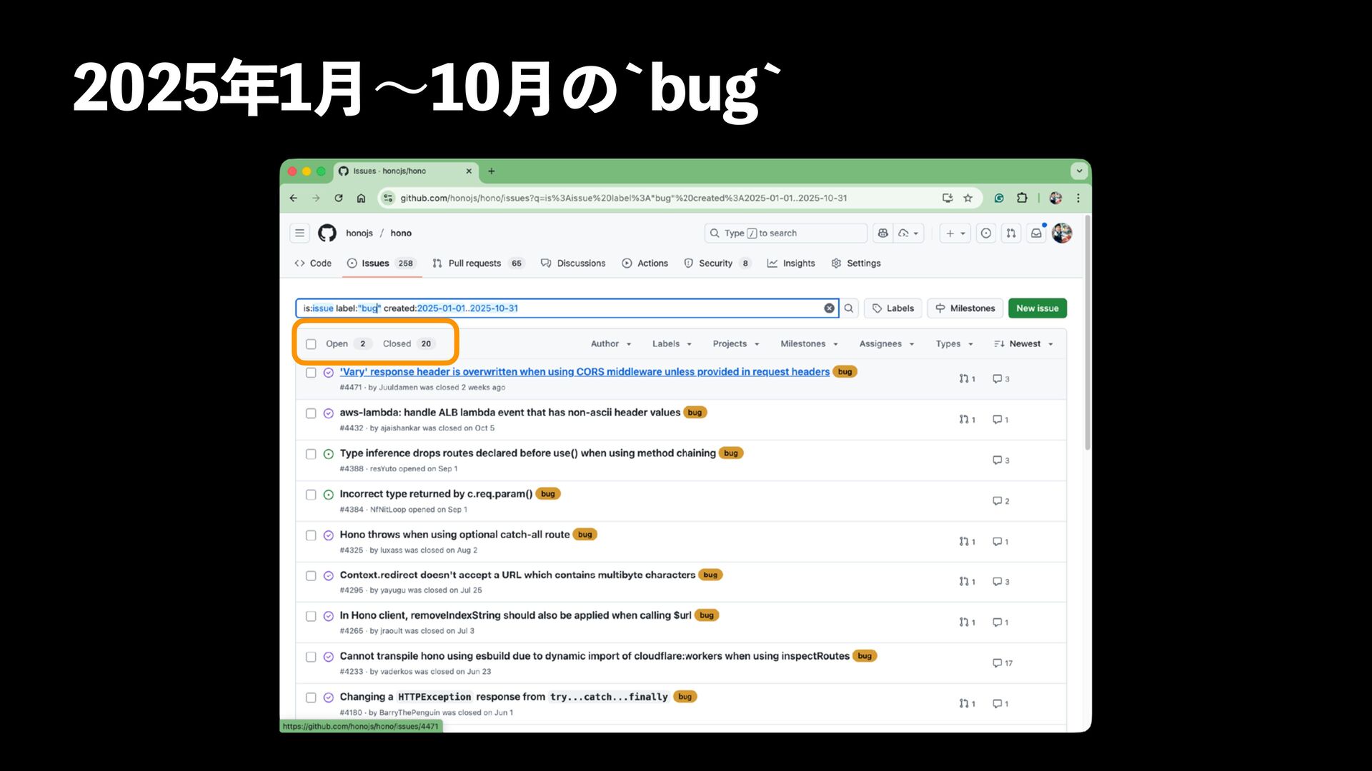Open the Copilot icon in the header

(883, 233)
